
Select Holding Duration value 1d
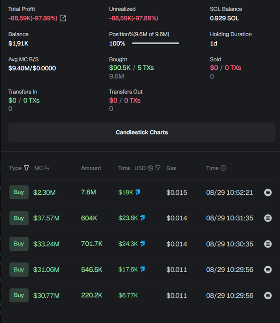pyautogui.click(x=213, y=44)
